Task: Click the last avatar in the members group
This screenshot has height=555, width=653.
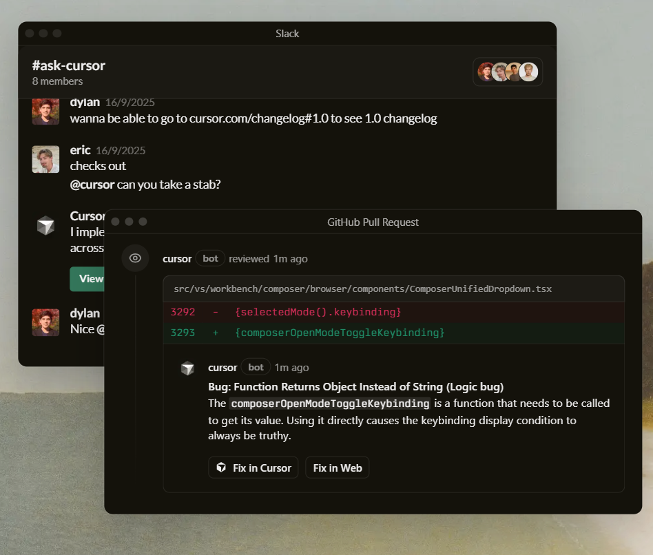Action: click(528, 72)
